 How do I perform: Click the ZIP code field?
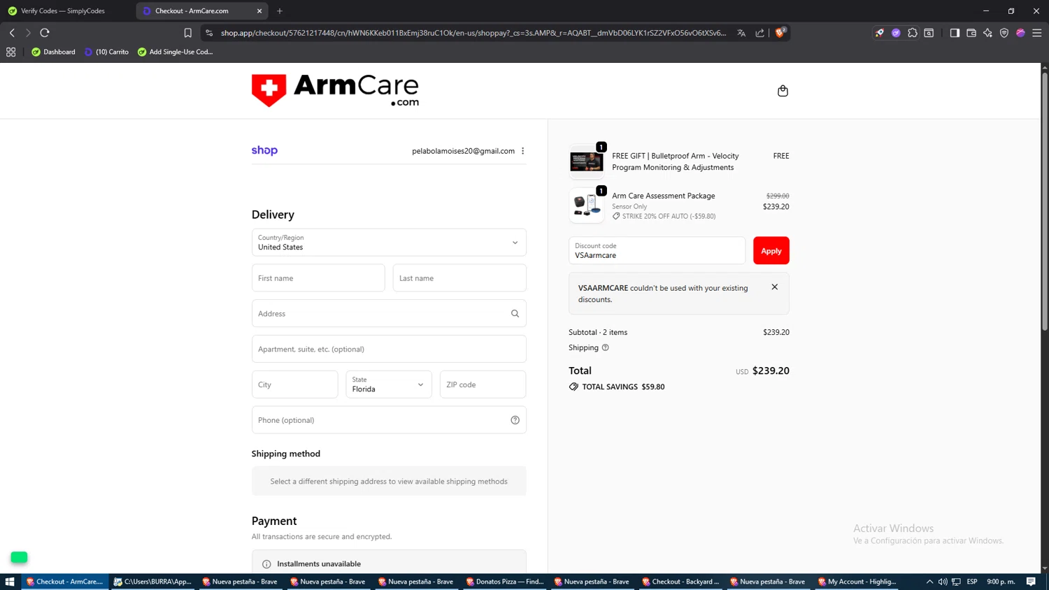coord(483,384)
